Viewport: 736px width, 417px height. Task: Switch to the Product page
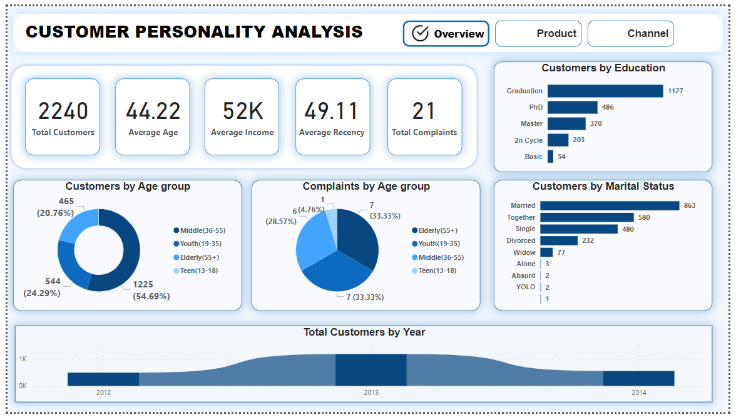[538, 33]
